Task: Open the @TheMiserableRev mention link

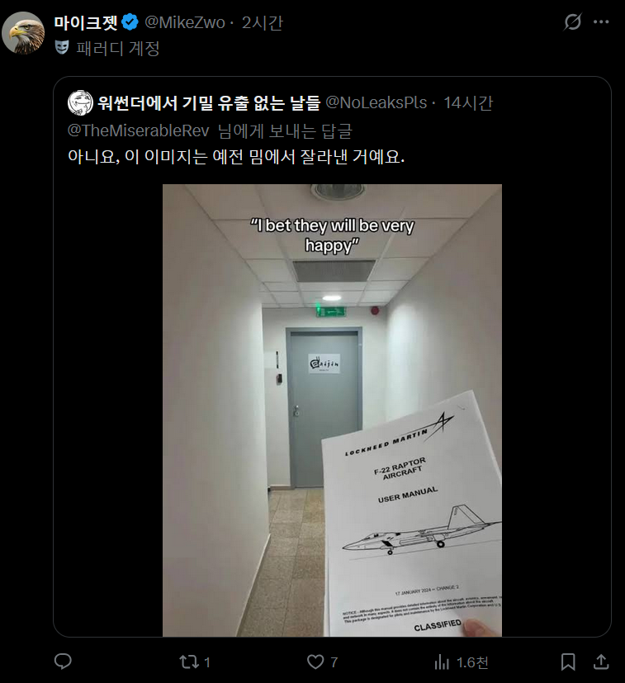Action: [x=139, y=130]
